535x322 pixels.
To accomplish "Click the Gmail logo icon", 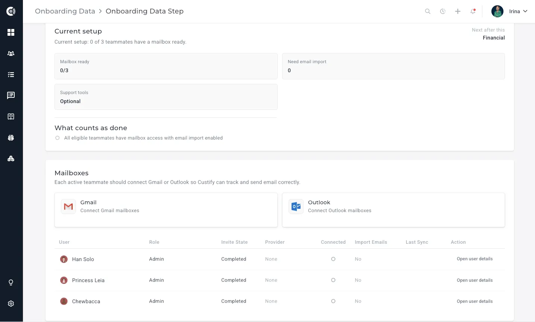I will [68, 207].
